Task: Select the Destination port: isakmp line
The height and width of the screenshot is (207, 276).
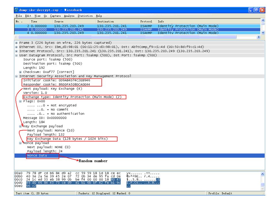Action: 53,64
